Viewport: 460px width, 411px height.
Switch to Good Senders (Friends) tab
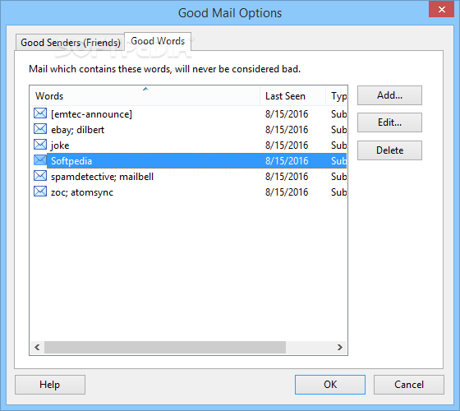(x=71, y=43)
